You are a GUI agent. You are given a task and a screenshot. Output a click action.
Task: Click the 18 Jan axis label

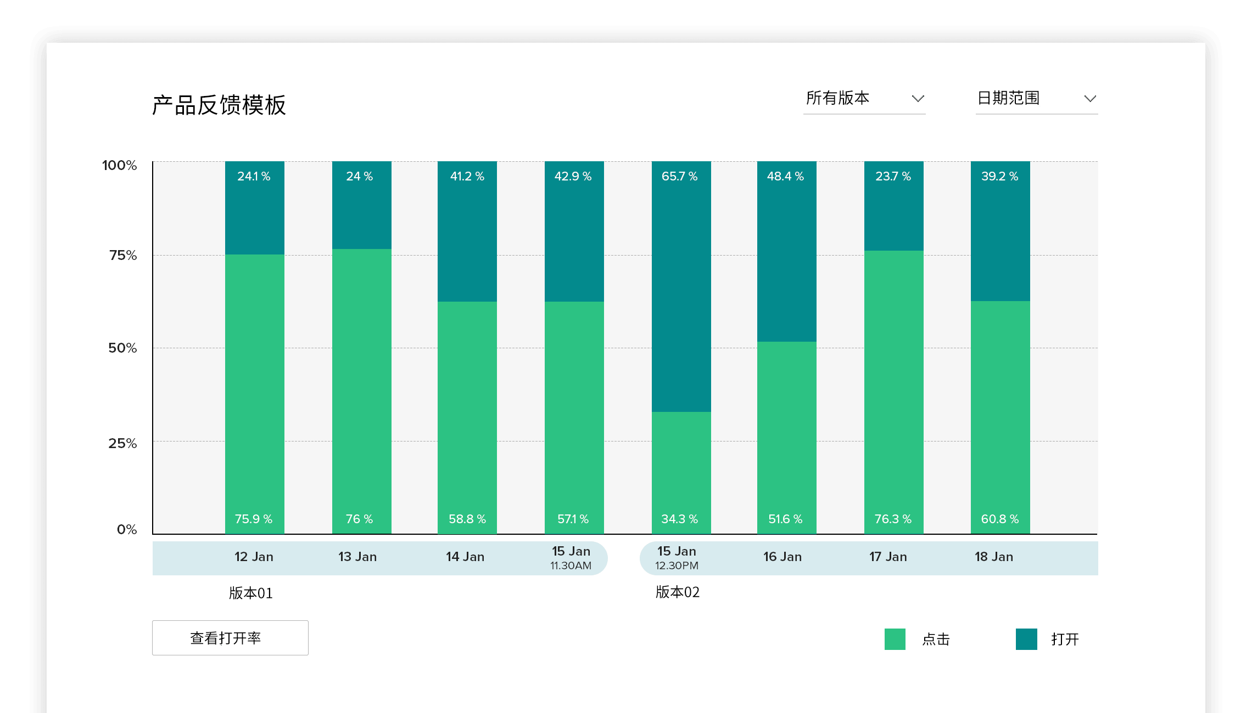(x=993, y=557)
